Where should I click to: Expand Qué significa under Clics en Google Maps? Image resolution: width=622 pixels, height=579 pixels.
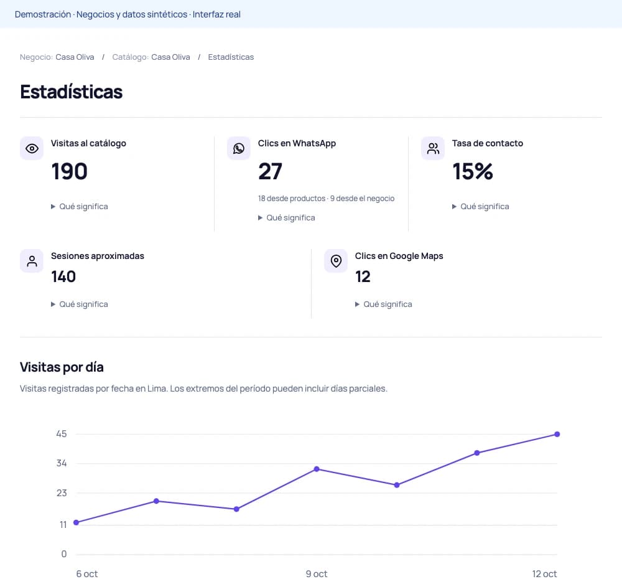point(384,304)
